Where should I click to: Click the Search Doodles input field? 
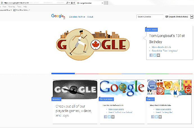(150, 17)
